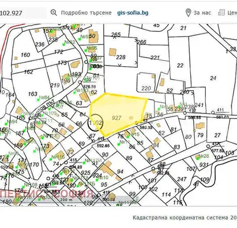Click the location pin icon beside За нас
237x228 pixels.
[188, 13]
